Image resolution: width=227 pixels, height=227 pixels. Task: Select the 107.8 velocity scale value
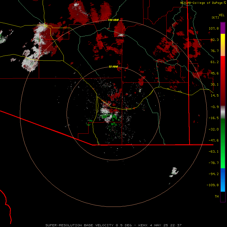[x=214, y=28]
